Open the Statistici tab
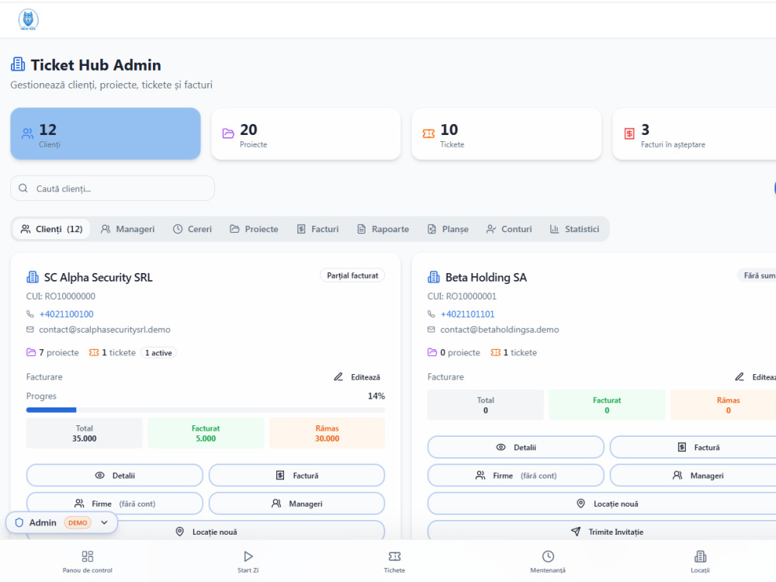This screenshot has width=776, height=582. [574, 229]
